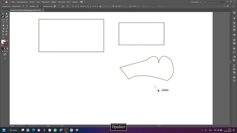This screenshot has width=237, height=133.
Task: Select the Rotate tool
Action: click(7, 23)
